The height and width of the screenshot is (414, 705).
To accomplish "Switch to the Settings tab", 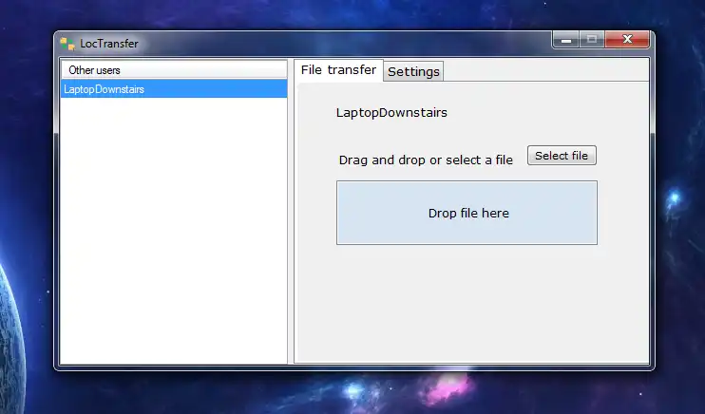I will (x=413, y=71).
